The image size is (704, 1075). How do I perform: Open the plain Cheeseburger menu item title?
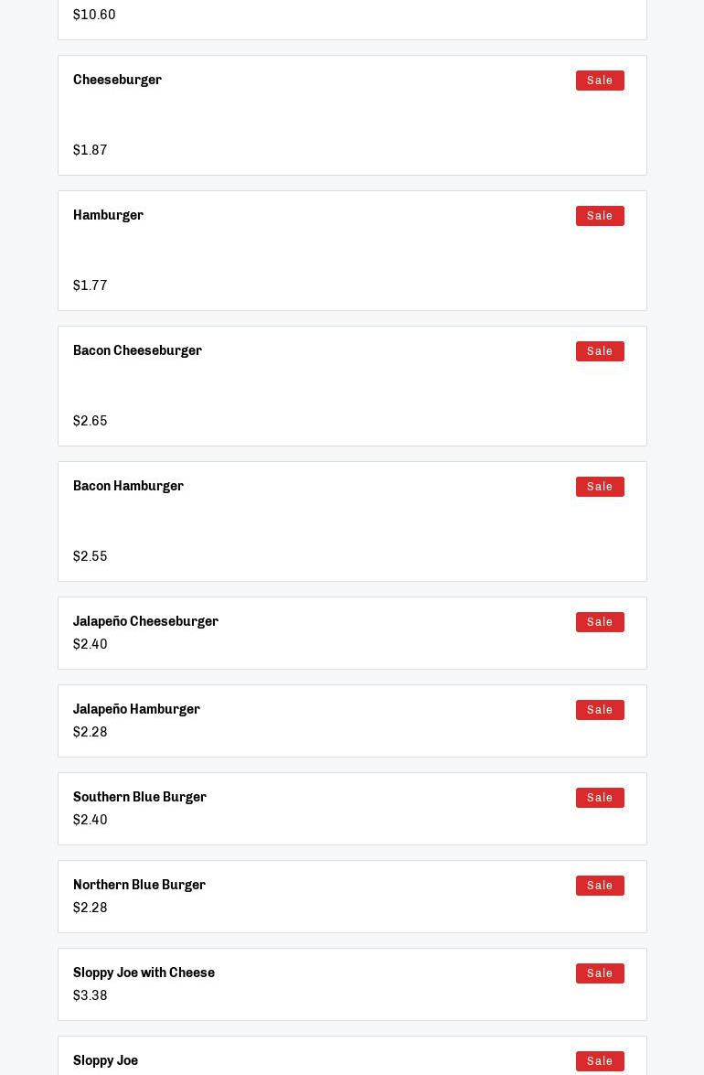click(x=117, y=81)
